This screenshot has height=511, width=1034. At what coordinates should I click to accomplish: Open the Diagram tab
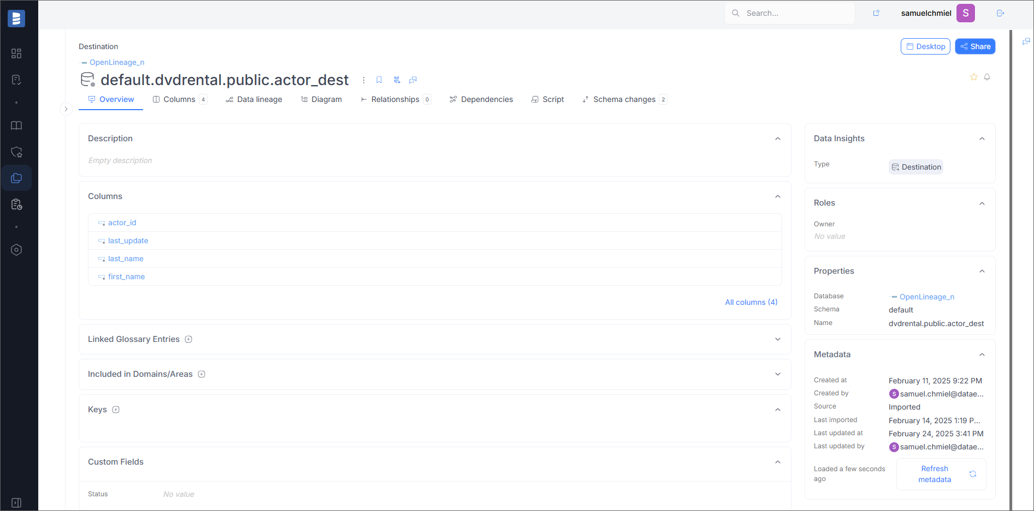coord(321,99)
